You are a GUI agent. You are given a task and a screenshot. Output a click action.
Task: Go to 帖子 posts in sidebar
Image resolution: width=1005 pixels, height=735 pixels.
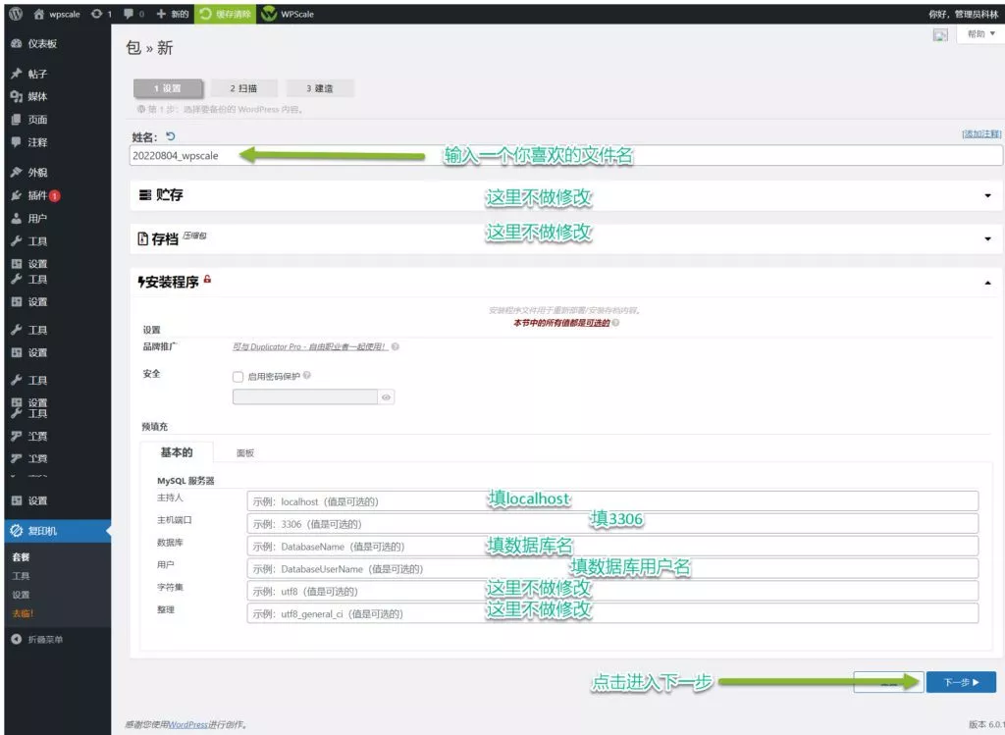(29, 74)
